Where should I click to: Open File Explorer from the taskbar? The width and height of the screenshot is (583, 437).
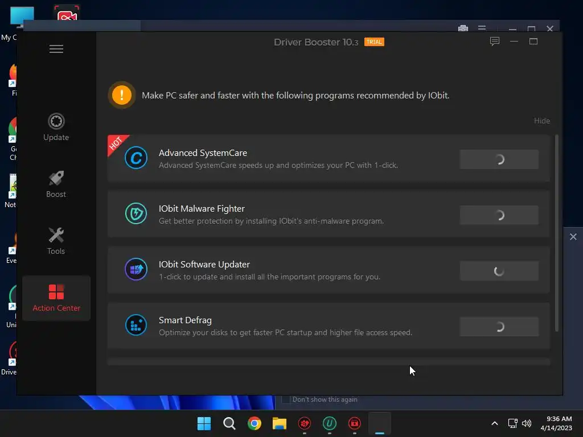pos(279,423)
